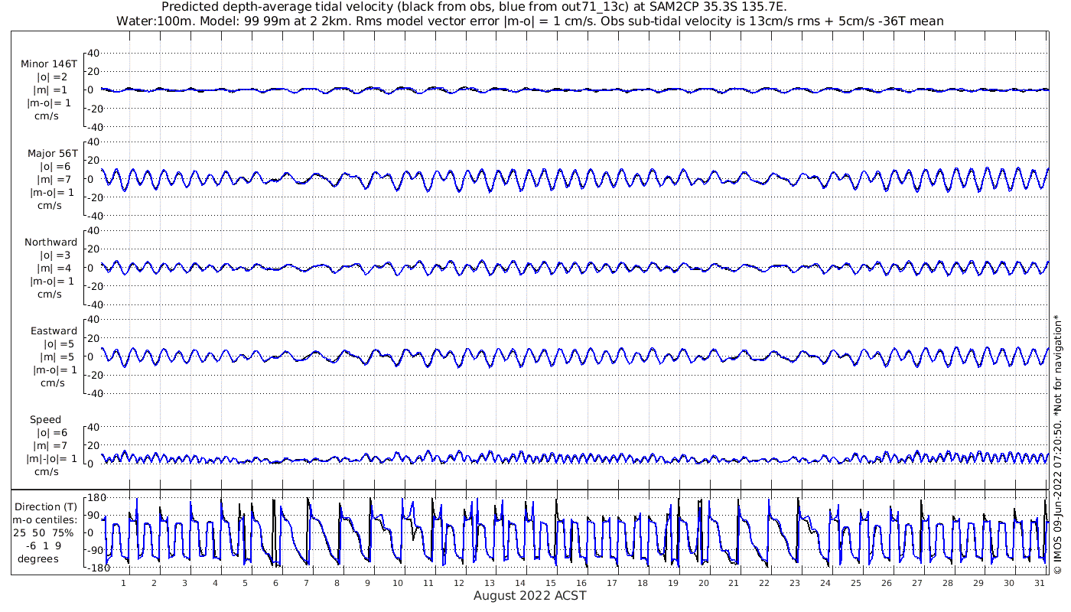Click the '-6 1 9' centile values
This screenshot has width=1071, height=612.
(x=43, y=545)
